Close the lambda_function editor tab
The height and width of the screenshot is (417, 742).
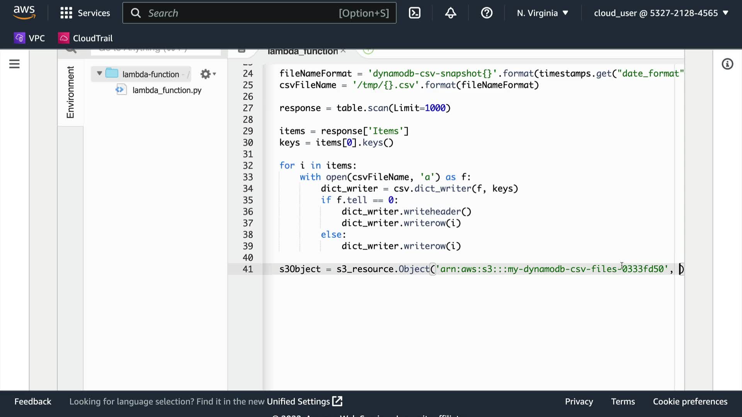tap(343, 51)
